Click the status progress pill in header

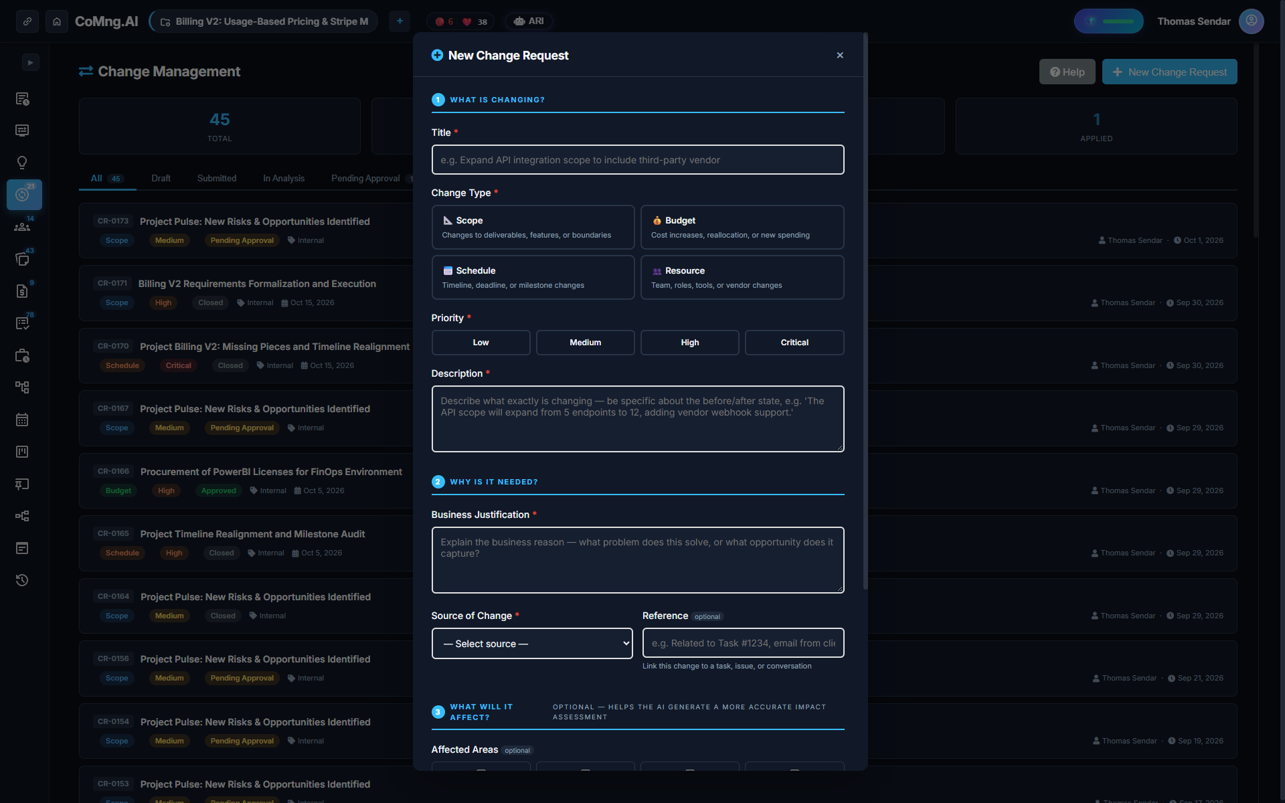coord(1108,21)
